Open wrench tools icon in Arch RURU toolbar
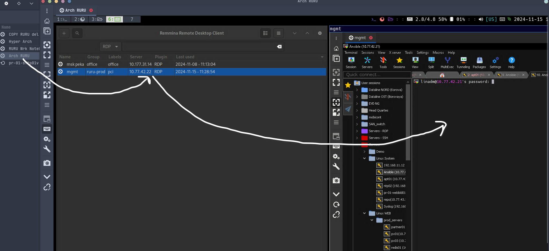 click(x=47, y=149)
